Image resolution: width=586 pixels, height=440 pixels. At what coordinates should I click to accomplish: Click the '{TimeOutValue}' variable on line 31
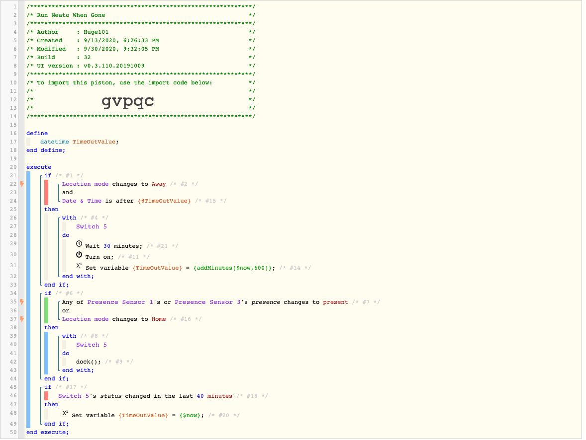tap(157, 268)
